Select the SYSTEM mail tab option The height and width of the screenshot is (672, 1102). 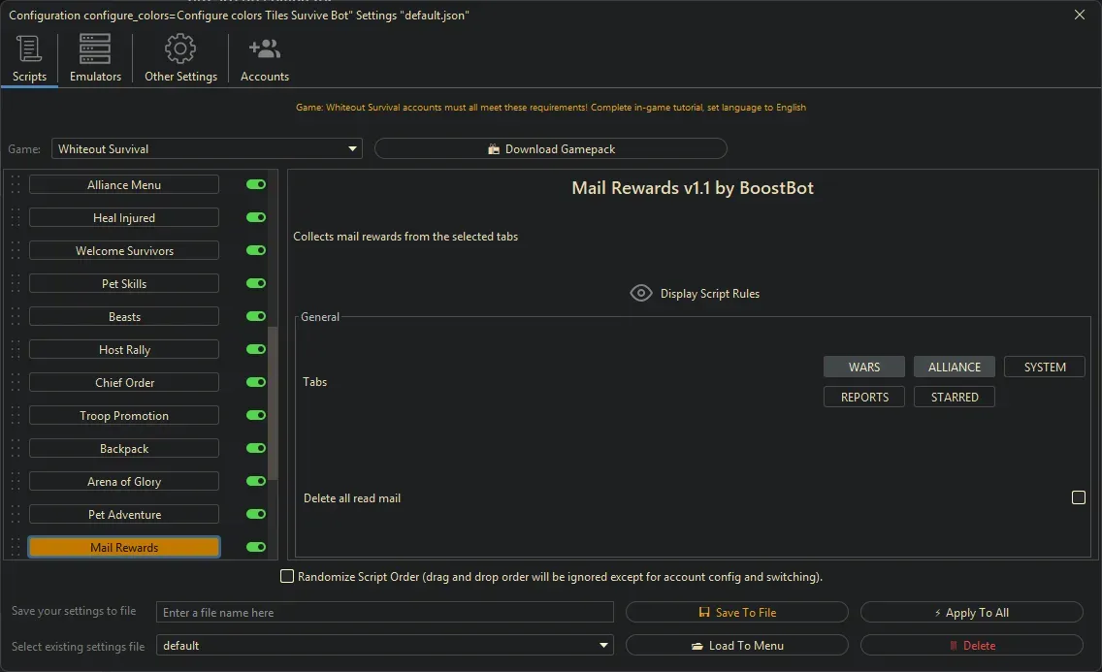tap(1044, 367)
